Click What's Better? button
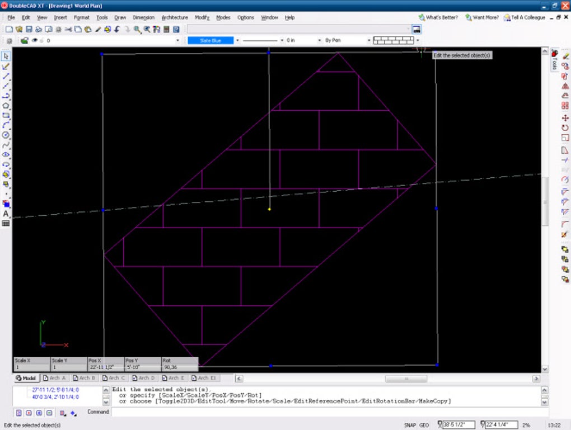This screenshot has width=571, height=430. (438, 18)
